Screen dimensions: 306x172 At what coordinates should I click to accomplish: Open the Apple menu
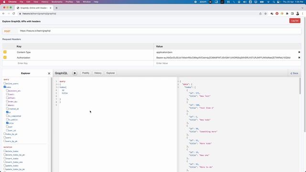pos(4,2)
